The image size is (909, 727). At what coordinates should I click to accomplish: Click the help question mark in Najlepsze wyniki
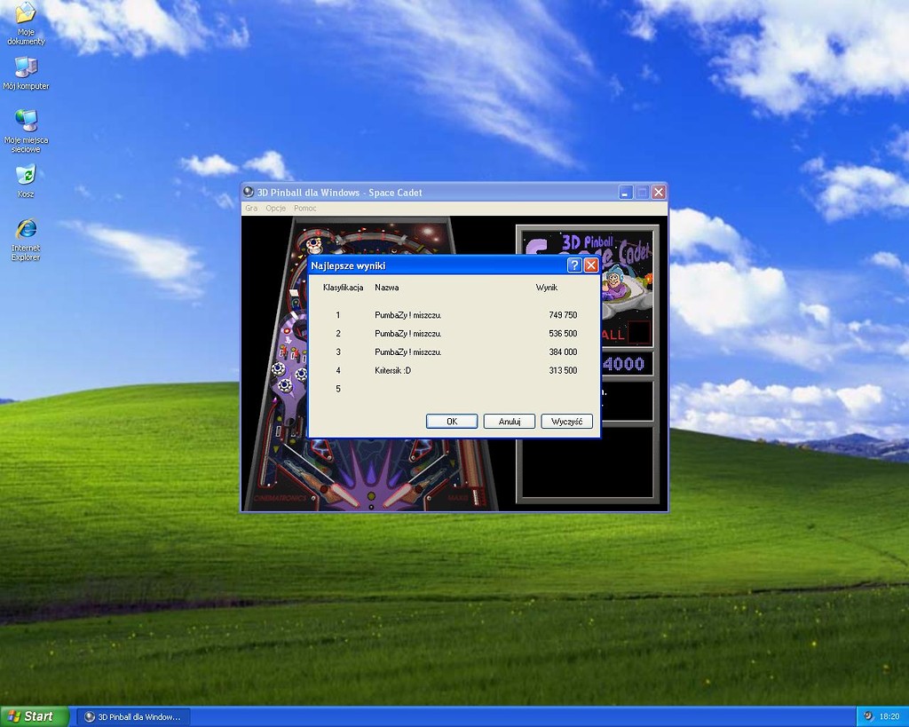[x=574, y=265]
